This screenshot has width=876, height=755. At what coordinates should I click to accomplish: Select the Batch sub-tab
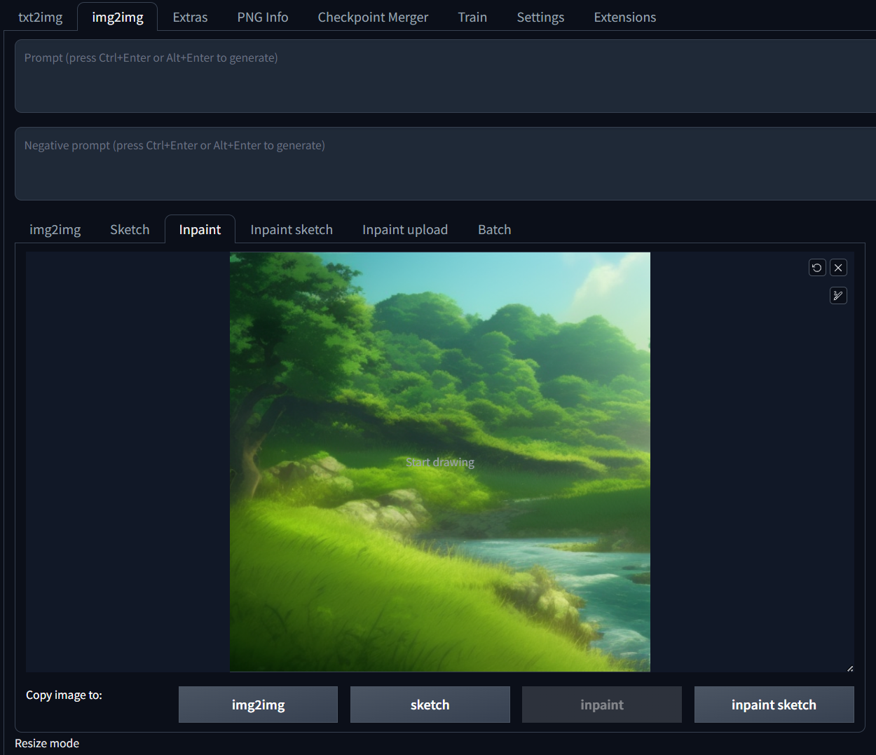point(494,230)
